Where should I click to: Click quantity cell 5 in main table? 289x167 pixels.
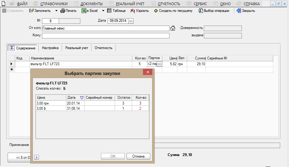[140, 64]
